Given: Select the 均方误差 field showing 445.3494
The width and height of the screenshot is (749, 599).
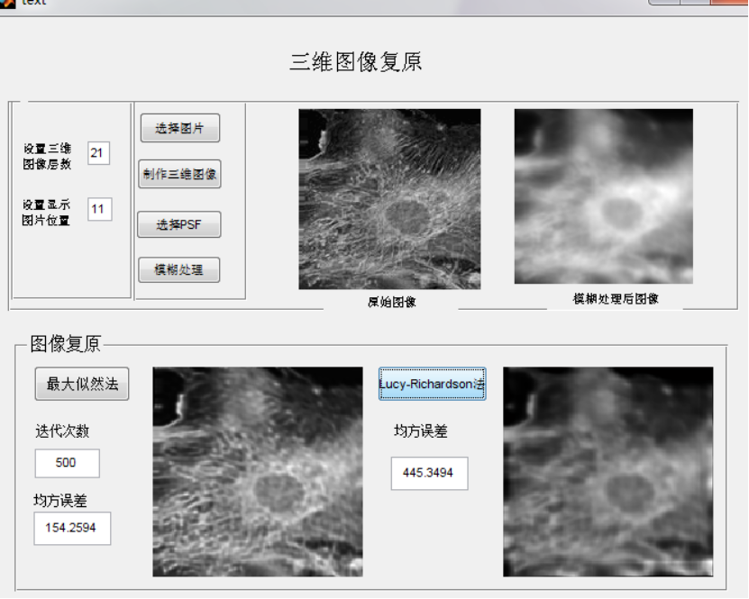Looking at the screenshot, I should coord(429,473).
